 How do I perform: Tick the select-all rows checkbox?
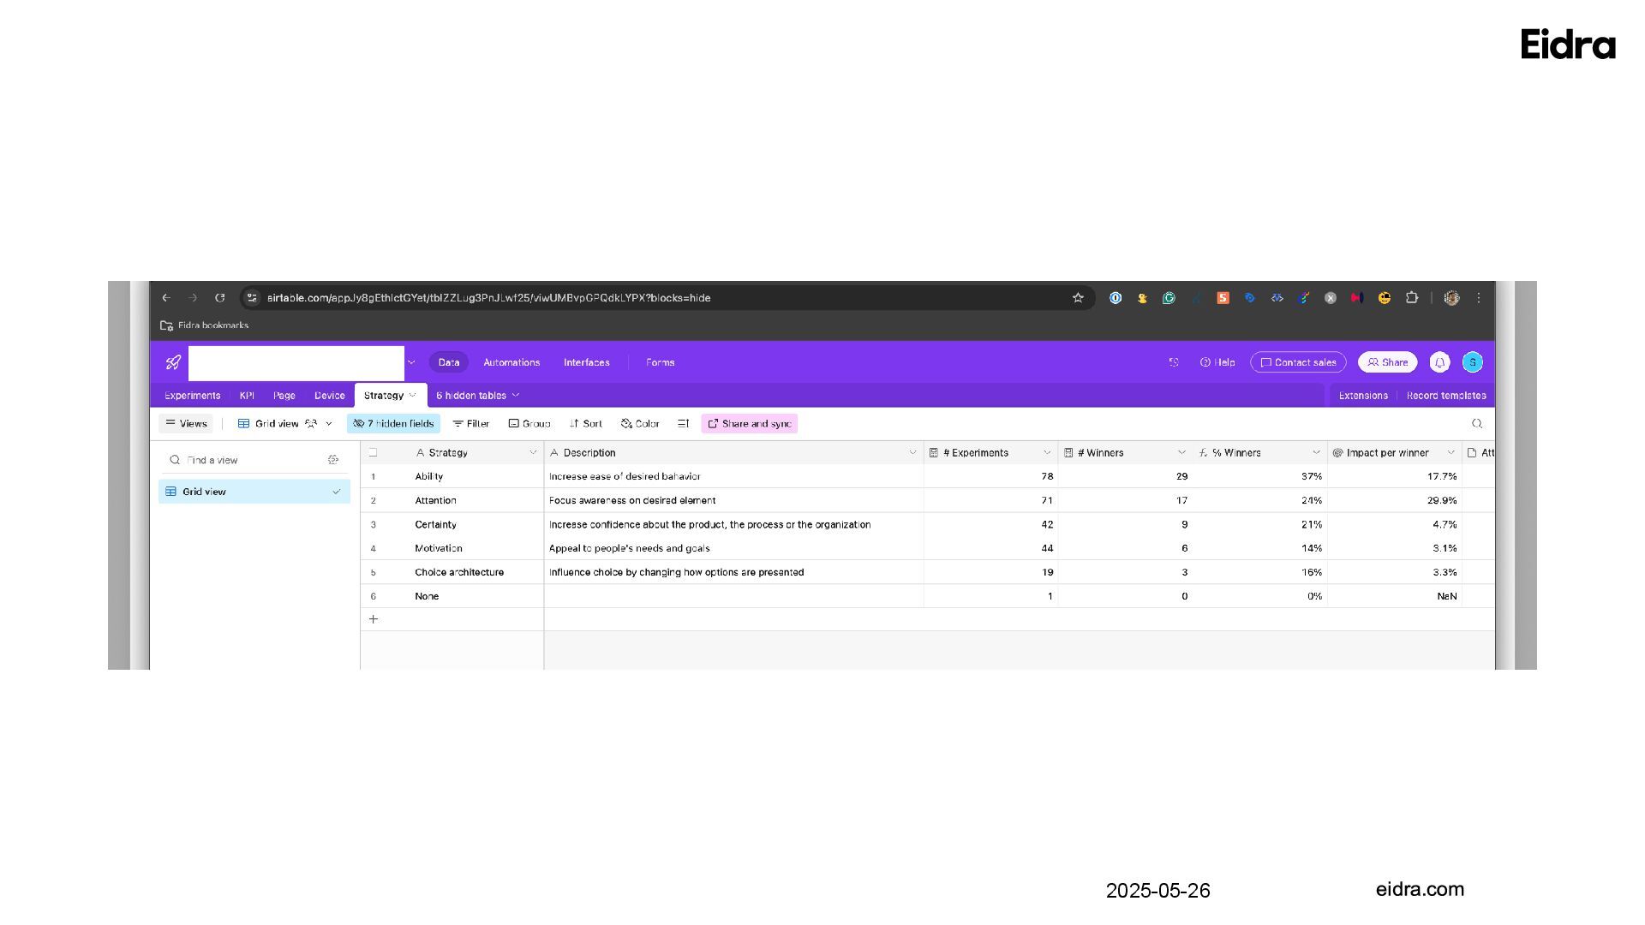coord(373,453)
